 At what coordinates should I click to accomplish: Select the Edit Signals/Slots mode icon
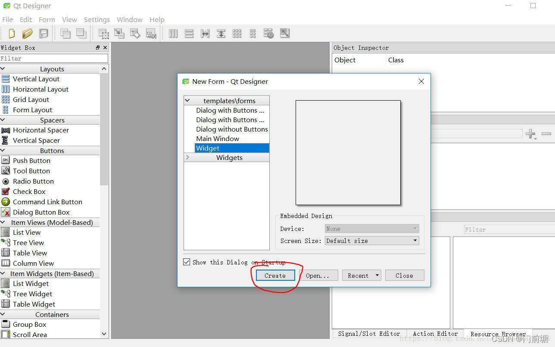click(119, 33)
